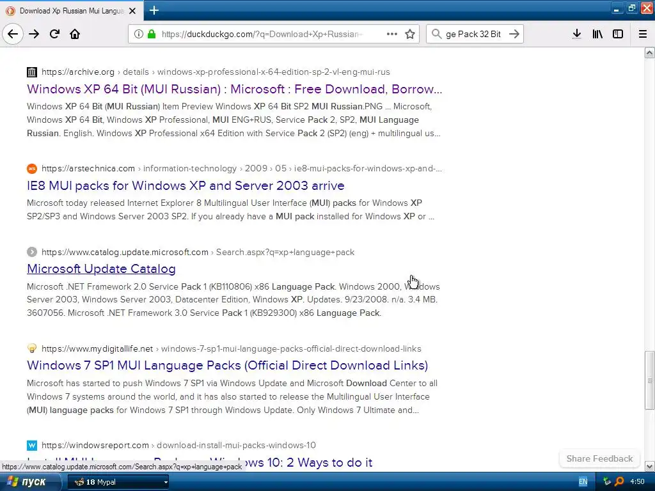Click the catalog.update.microsoft.com URL text
Image resolution: width=655 pixels, height=491 pixels.
pos(125,252)
